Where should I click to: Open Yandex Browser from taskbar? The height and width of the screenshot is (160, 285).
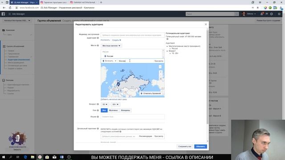(40, 157)
